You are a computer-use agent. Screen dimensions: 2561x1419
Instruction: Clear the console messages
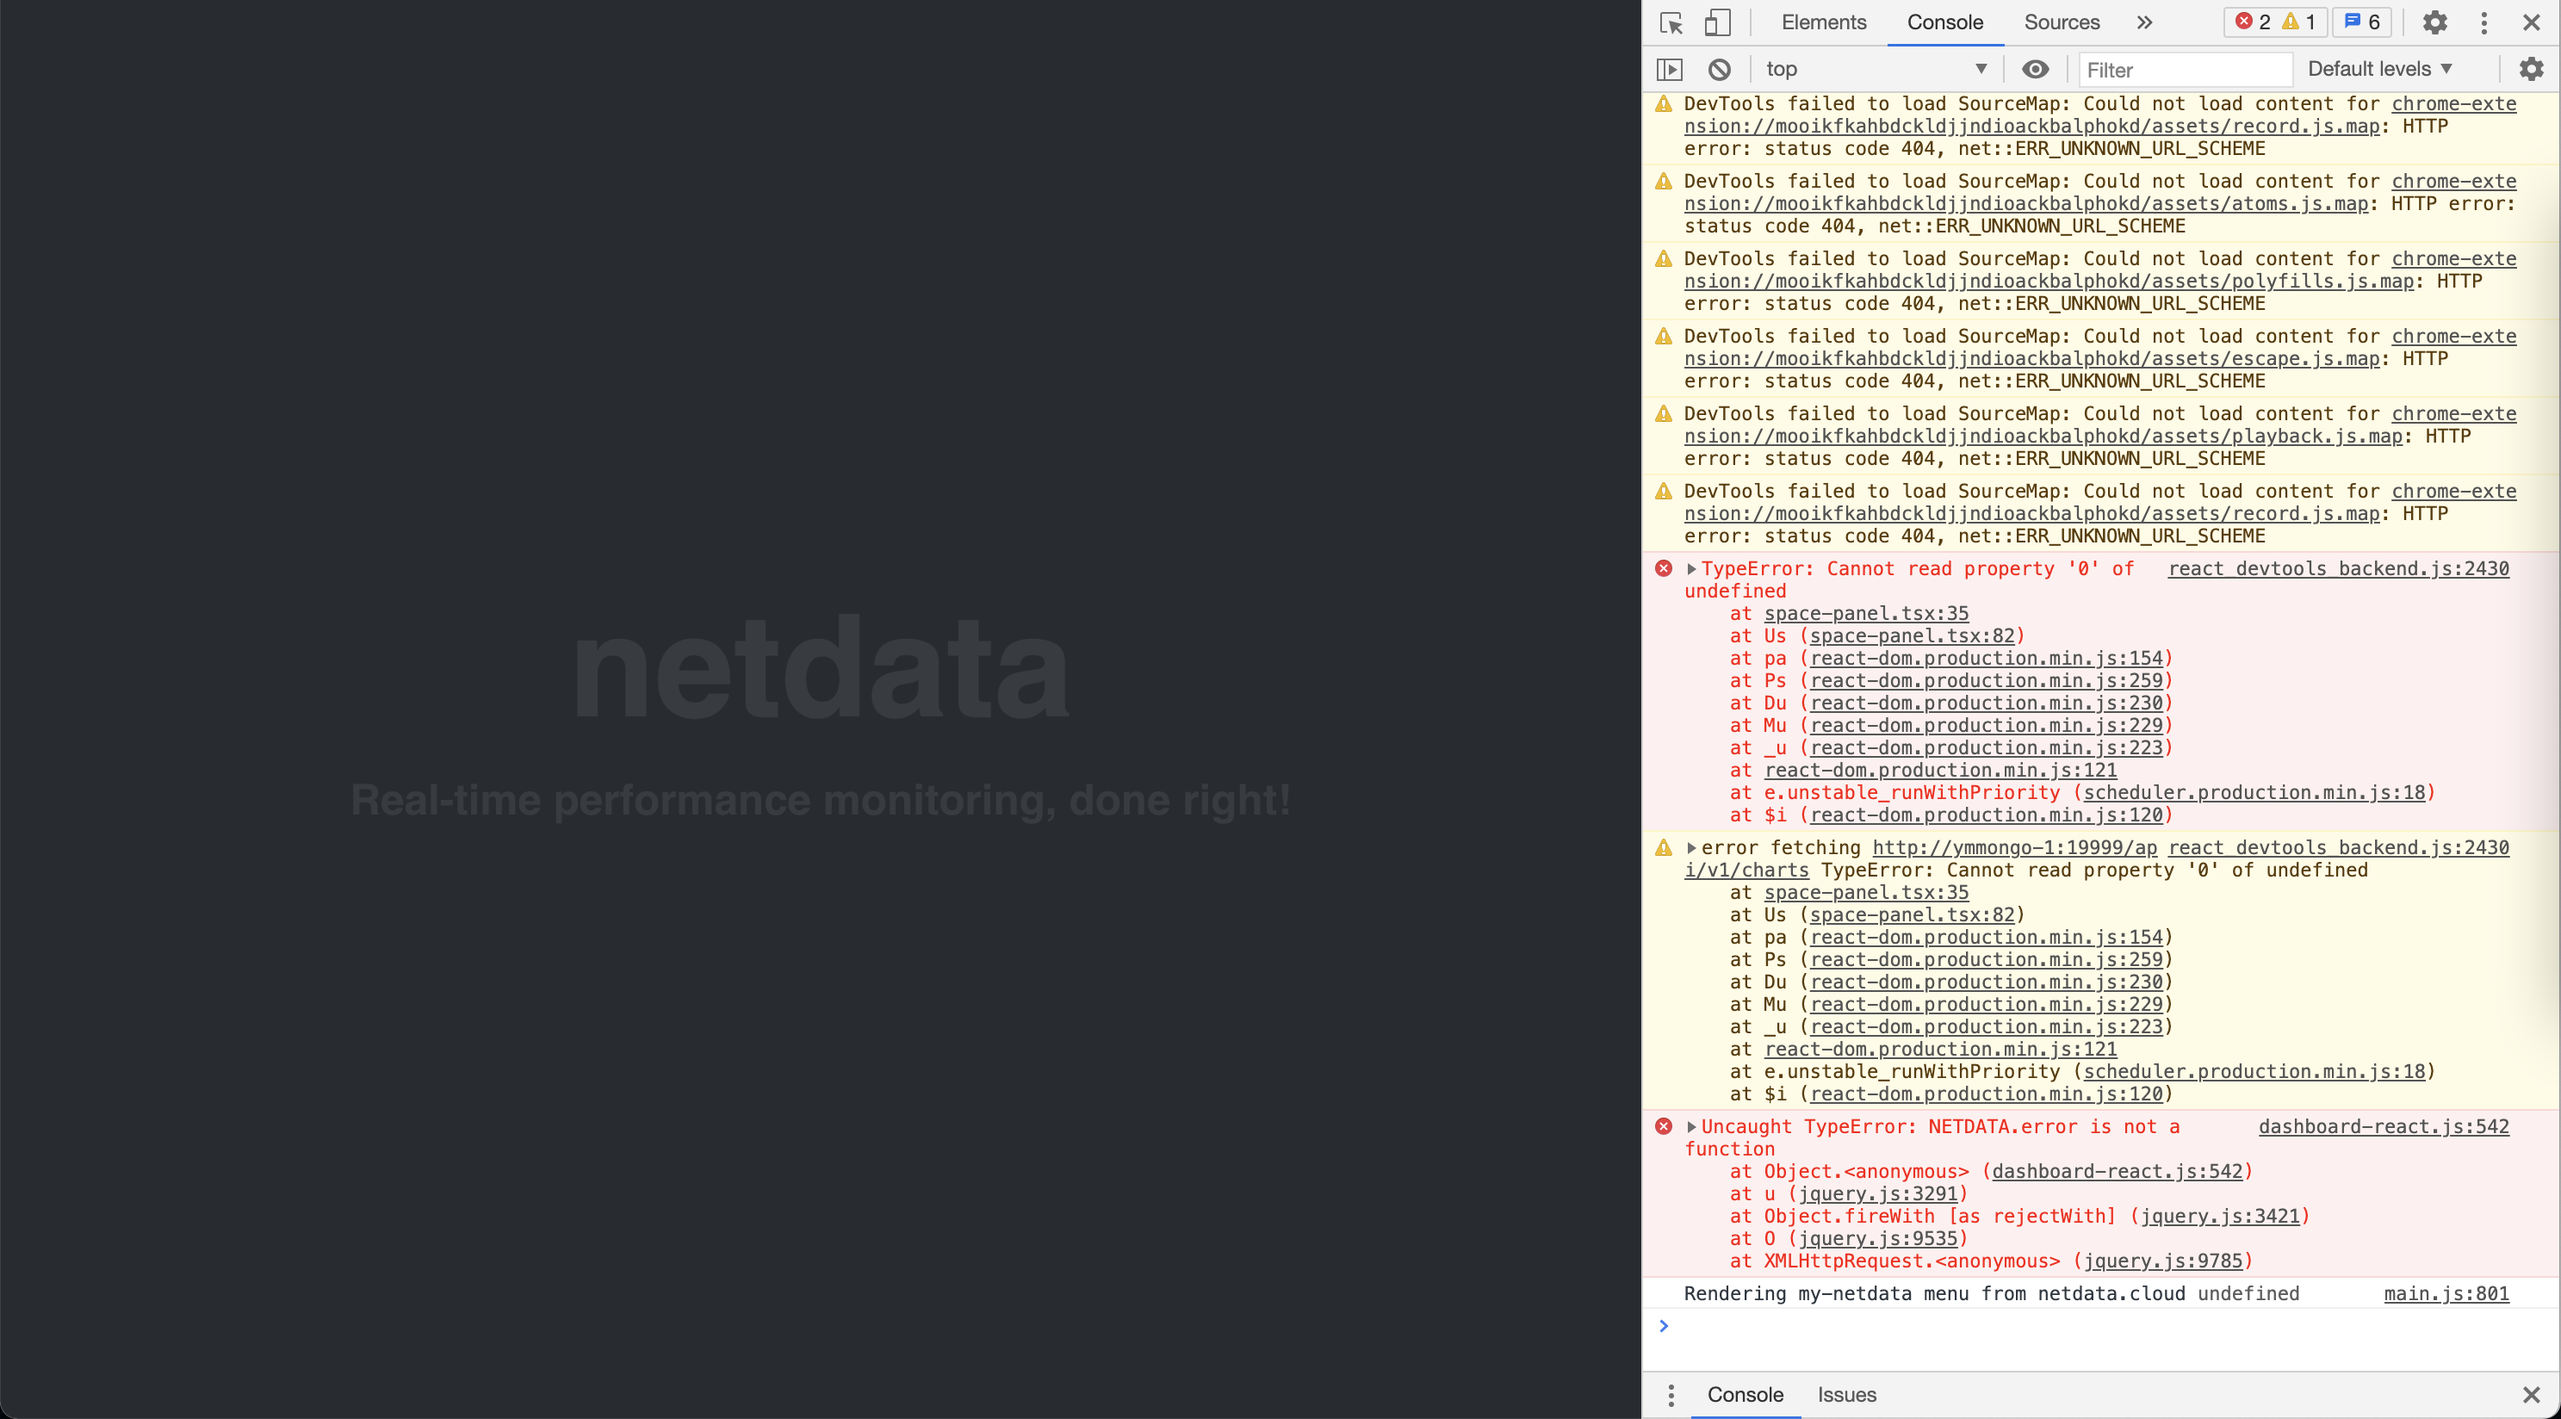(1720, 69)
